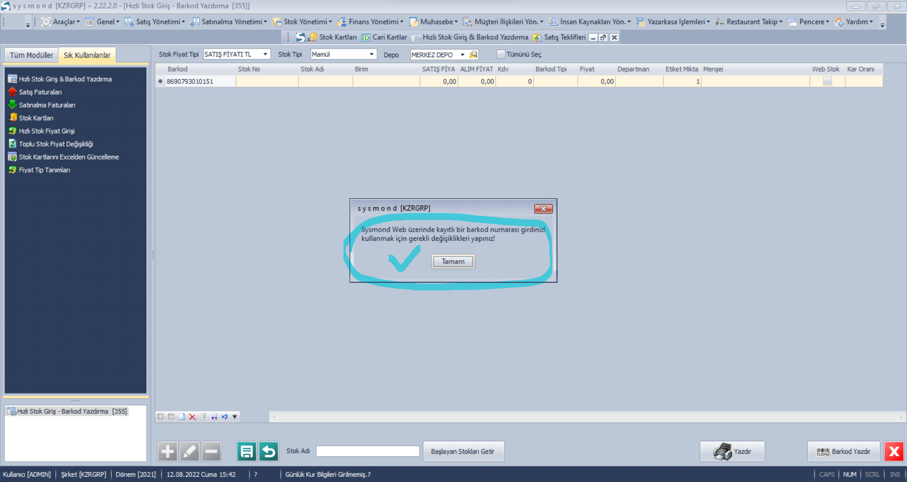Toggle the Web Stok checkbox in the row
Screen dimensions: 907x482
click(x=827, y=82)
